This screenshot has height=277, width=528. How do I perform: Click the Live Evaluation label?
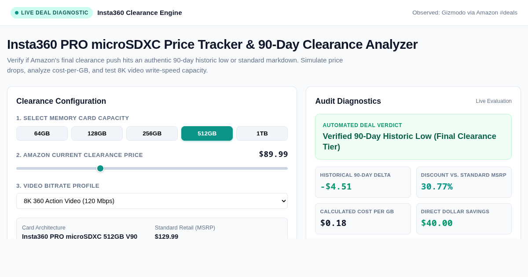[494, 101]
